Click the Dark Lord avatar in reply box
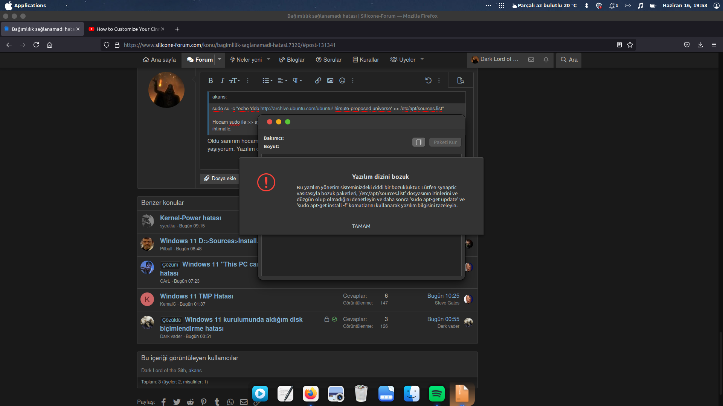723x406 pixels. pyautogui.click(x=166, y=90)
